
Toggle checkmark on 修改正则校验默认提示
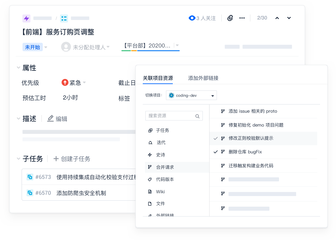click(216, 138)
